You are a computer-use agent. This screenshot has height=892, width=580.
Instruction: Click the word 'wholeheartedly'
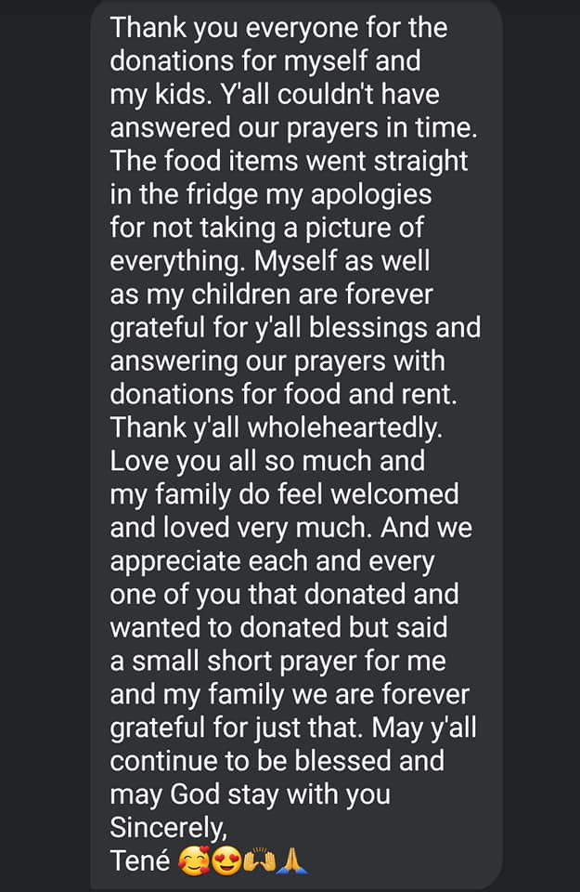point(344,427)
